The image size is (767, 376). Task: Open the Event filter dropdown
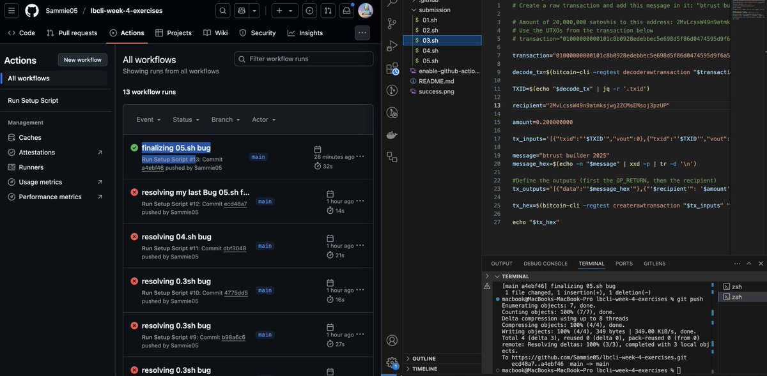pos(148,119)
